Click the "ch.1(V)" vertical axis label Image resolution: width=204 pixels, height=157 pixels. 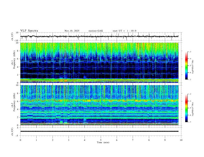click(12, 36)
